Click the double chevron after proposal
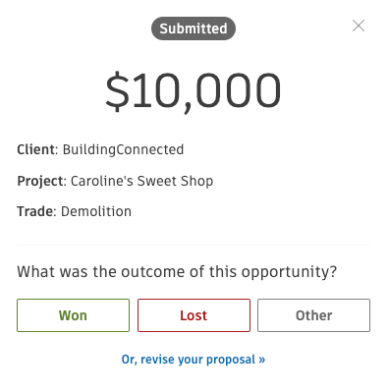 (x=261, y=360)
